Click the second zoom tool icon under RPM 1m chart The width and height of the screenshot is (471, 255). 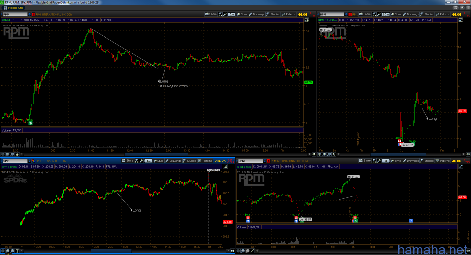click(x=8, y=154)
